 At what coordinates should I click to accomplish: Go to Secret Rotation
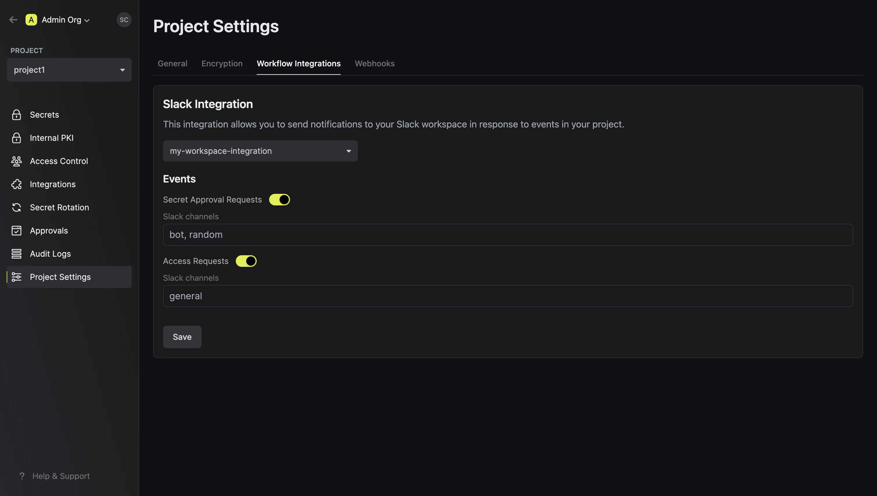tap(69, 207)
